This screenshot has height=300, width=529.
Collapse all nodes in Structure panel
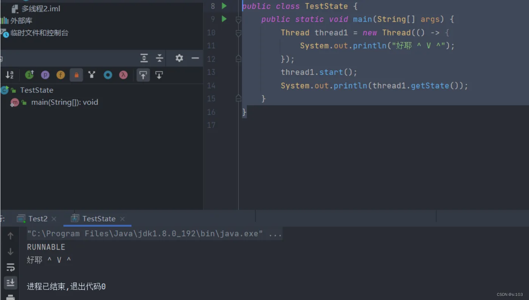pyautogui.click(x=160, y=58)
